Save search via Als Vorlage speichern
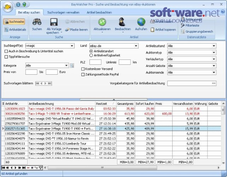 click(54, 26)
